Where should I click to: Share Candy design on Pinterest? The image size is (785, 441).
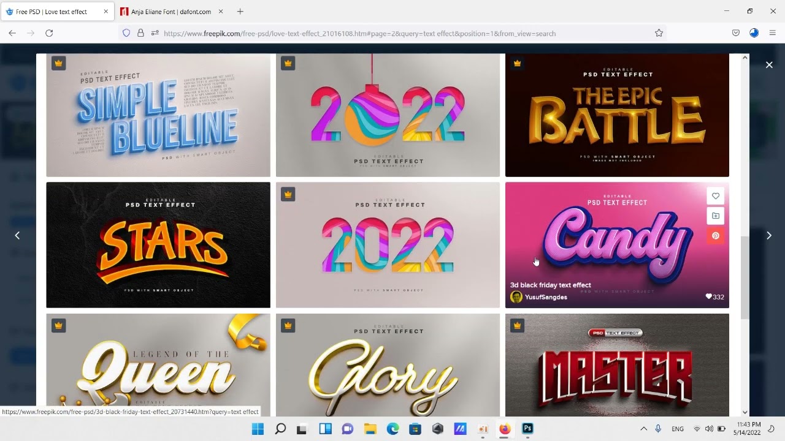pyautogui.click(x=716, y=236)
